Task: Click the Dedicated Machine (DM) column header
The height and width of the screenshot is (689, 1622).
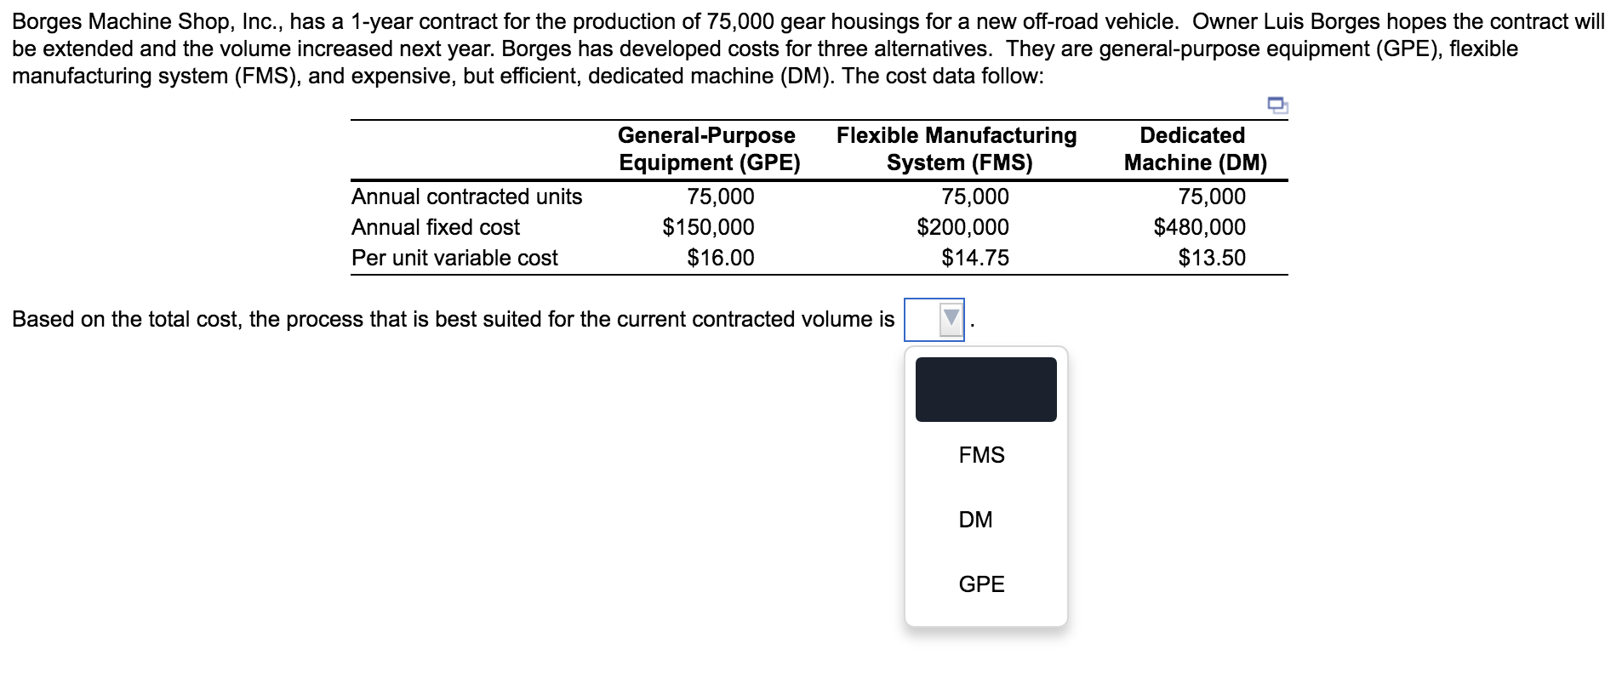Action: coord(1194,149)
